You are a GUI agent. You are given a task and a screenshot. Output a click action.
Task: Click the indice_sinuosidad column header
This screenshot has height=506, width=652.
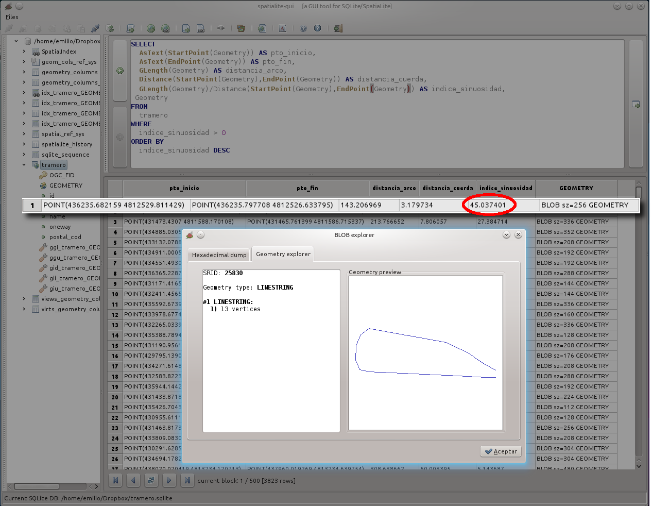pyautogui.click(x=506, y=188)
